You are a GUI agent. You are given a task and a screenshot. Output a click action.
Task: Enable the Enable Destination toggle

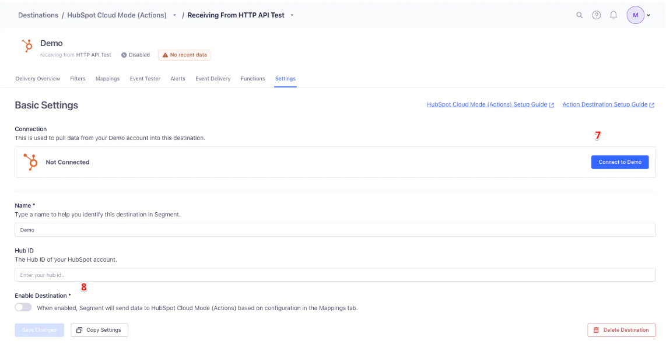[22, 306]
